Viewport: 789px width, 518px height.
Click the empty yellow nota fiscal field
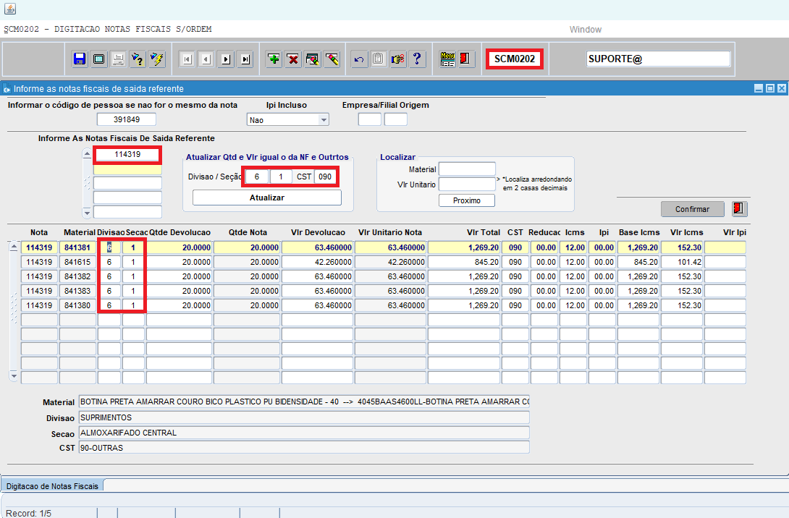tap(127, 169)
